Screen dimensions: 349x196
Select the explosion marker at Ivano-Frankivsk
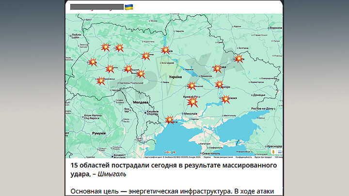point(101,81)
